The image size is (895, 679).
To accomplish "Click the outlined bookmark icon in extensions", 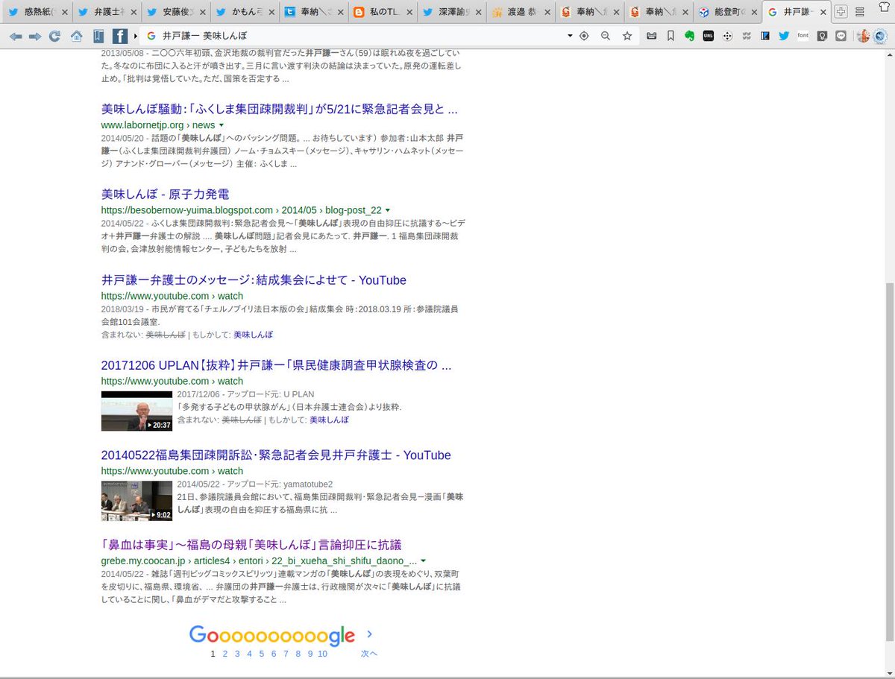I will (671, 36).
